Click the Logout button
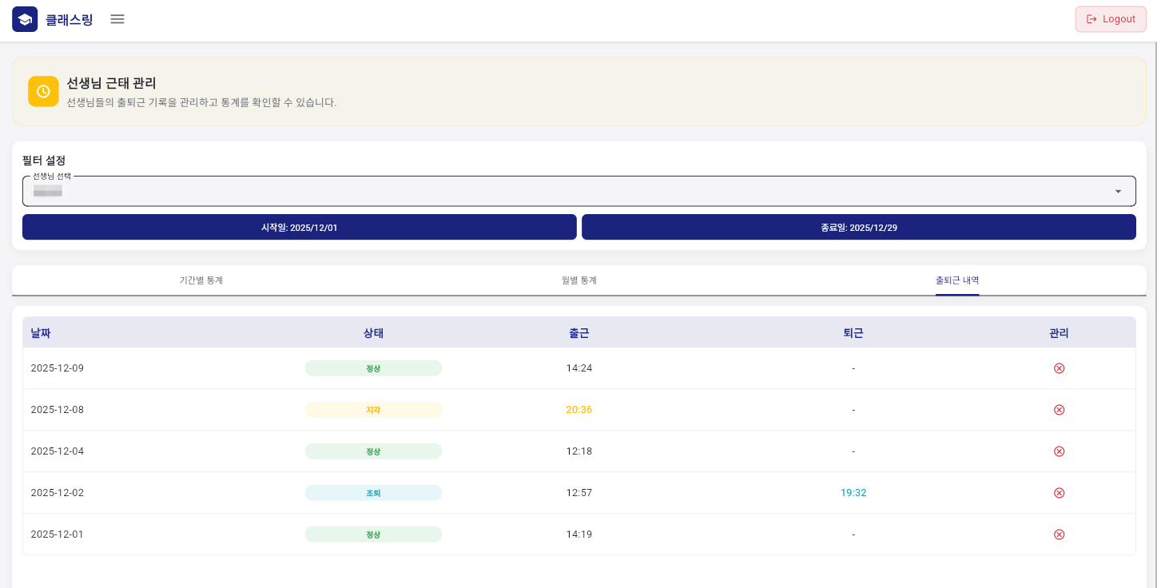 click(1111, 19)
